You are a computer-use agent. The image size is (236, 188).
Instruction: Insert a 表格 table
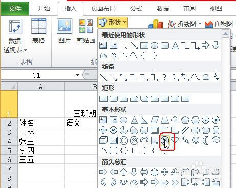(x=38, y=31)
